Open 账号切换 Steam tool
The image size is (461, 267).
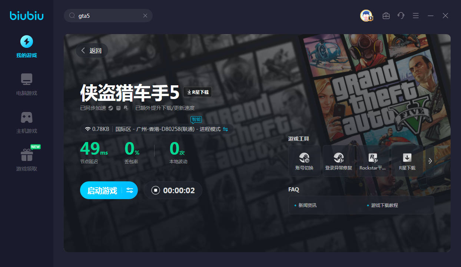click(x=304, y=161)
